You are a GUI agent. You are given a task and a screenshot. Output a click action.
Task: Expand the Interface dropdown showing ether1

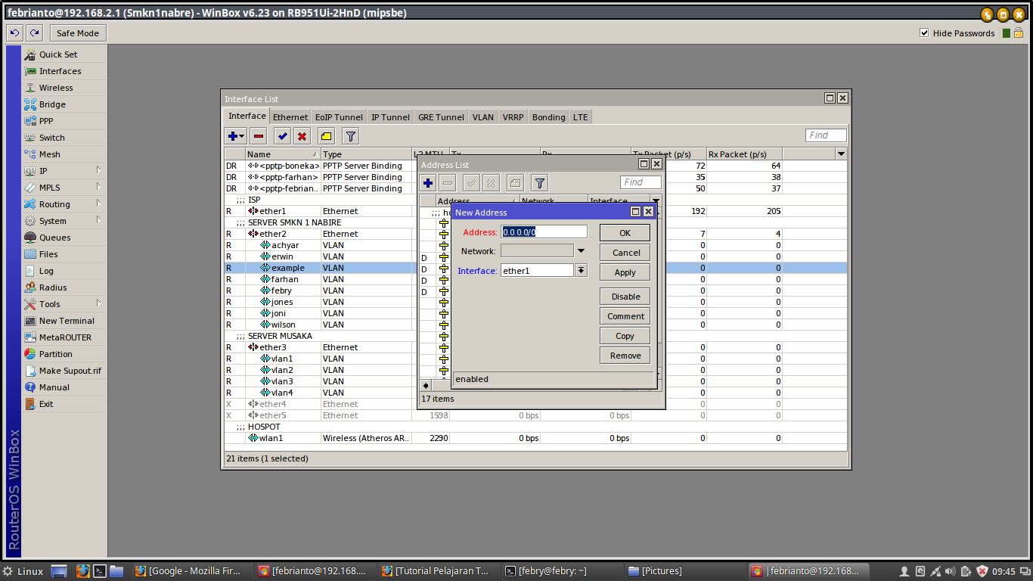pos(581,271)
